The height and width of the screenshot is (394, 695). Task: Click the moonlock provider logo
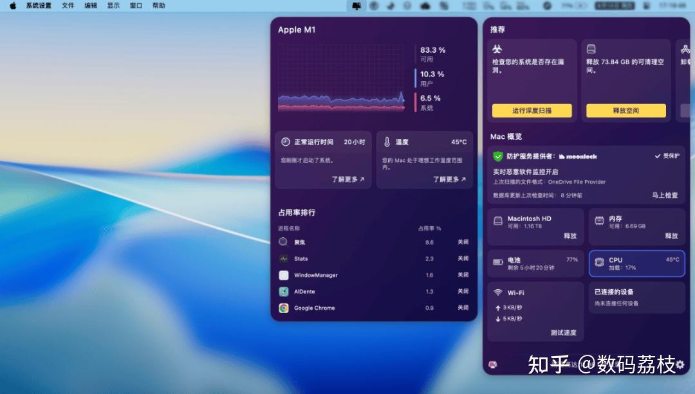pyautogui.click(x=578, y=156)
